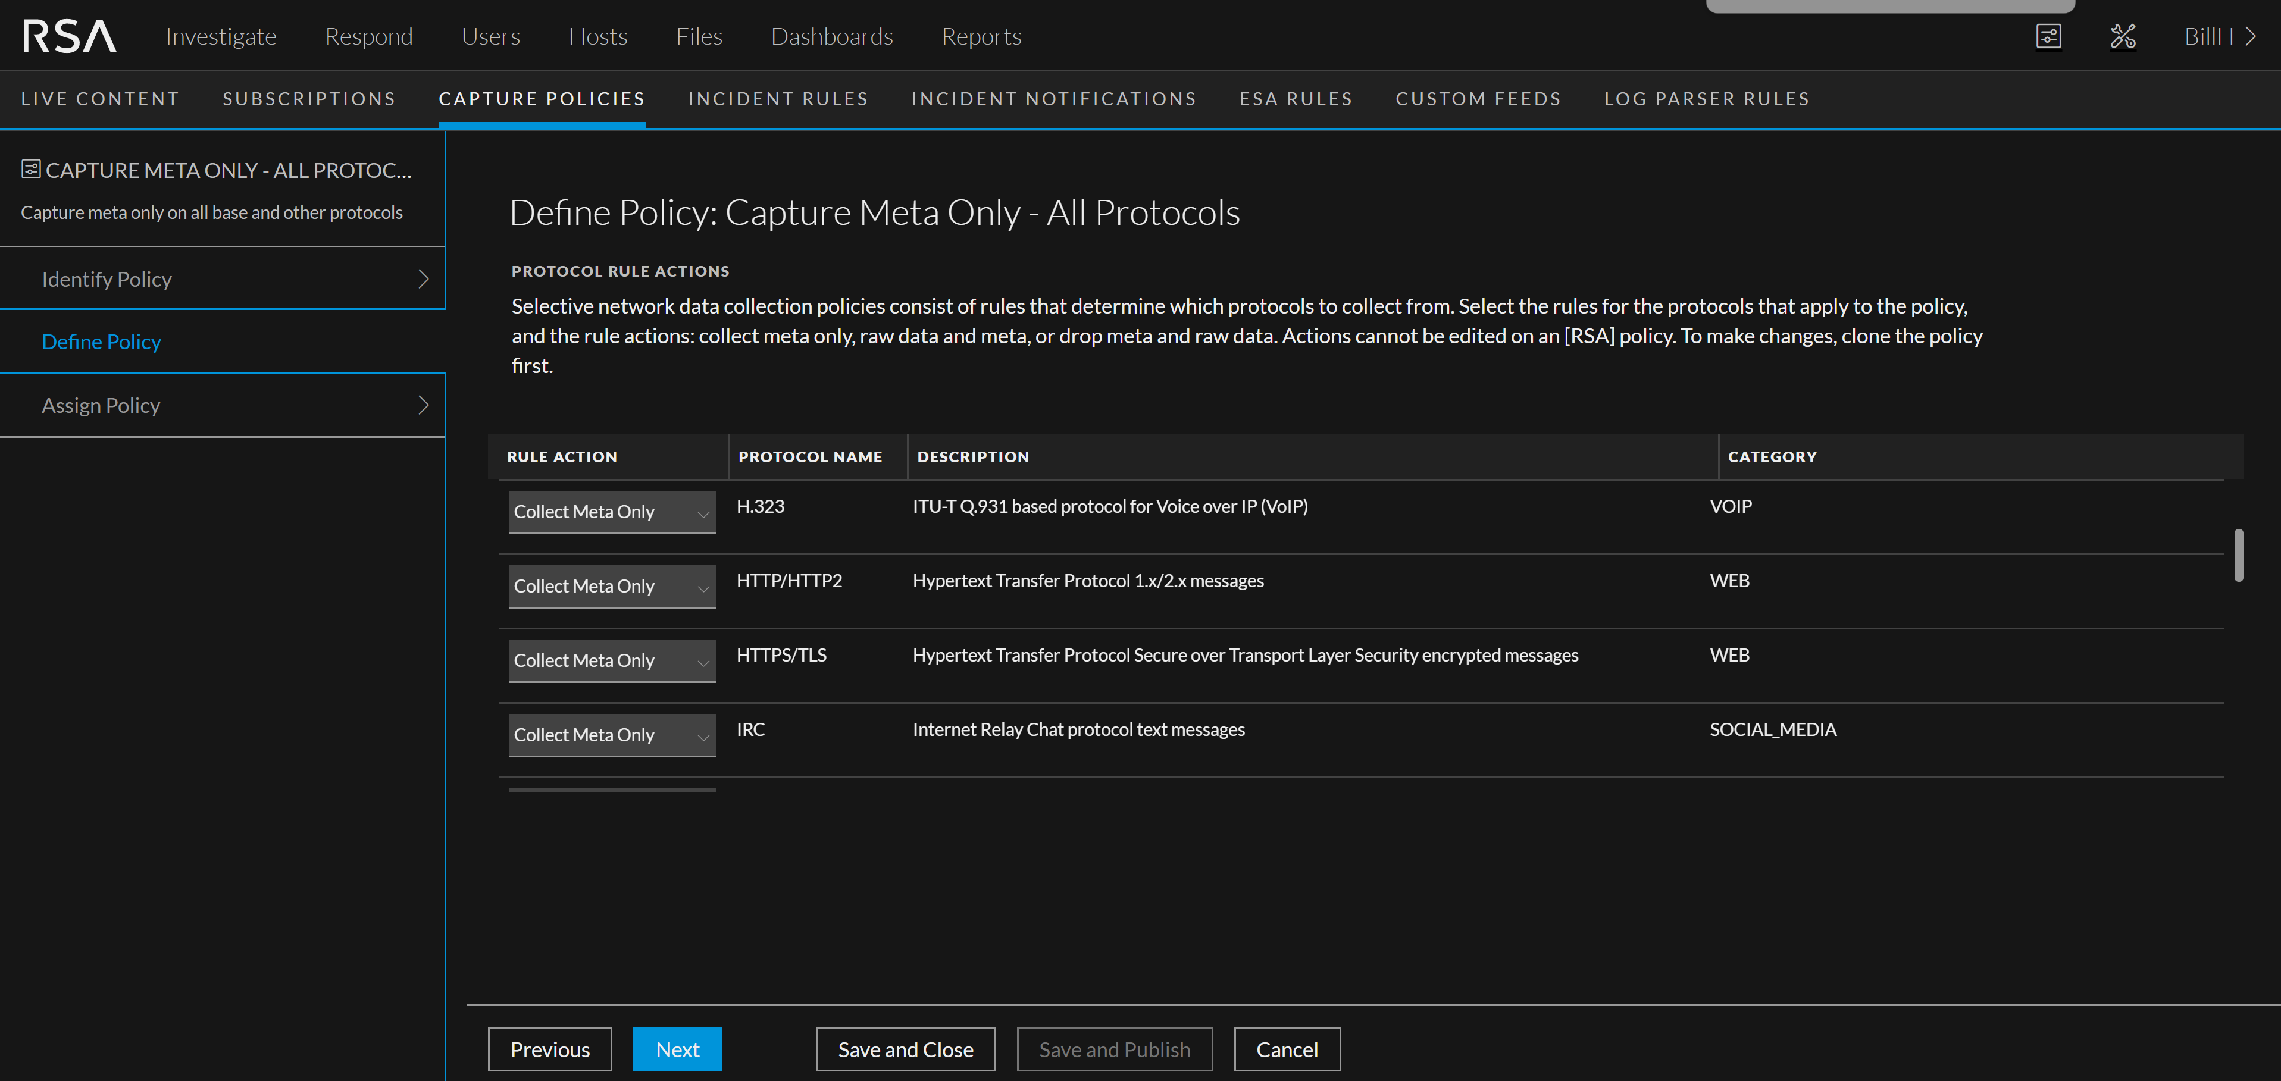Open the BillH user menu arrow
Viewport: 2281px width, 1081px height.
pyautogui.click(x=2250, y=36)
